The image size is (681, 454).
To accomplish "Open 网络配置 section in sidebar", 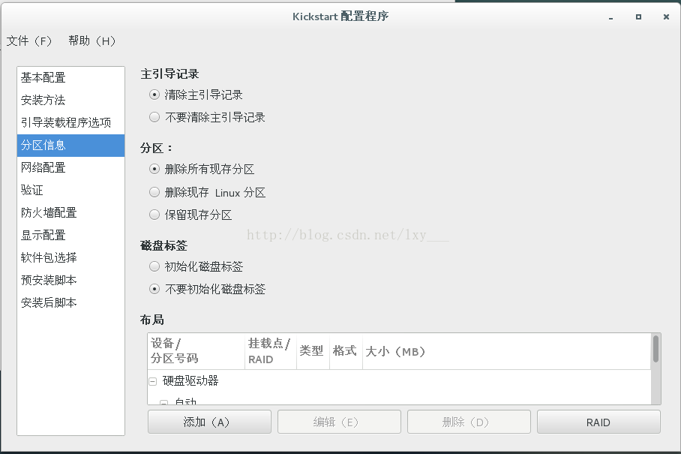I will 70,167.
